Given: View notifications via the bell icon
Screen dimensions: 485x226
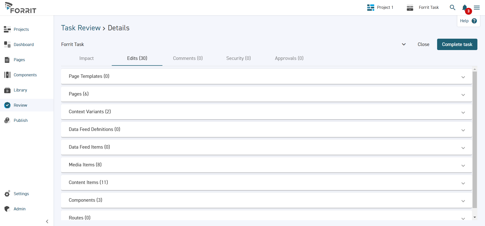Looking at the screenshot, I should (x=464, y=8).
